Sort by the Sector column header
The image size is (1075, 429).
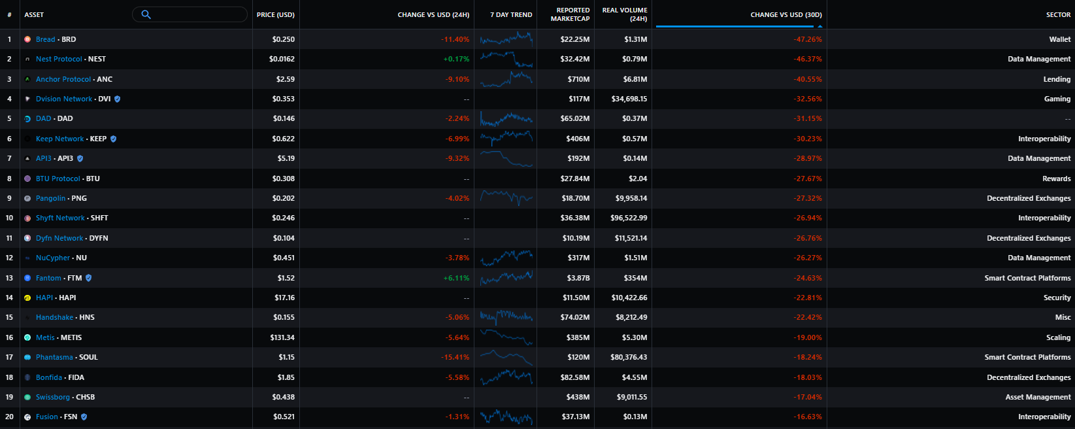pos(1059,14)
